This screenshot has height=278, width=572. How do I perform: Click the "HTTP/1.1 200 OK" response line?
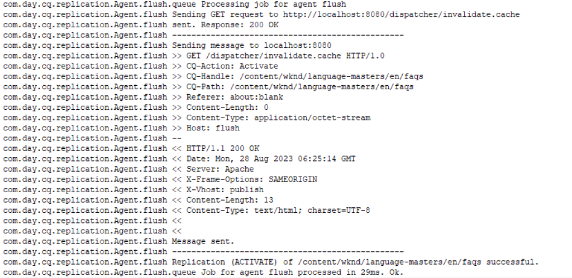[x=223, y=149]
